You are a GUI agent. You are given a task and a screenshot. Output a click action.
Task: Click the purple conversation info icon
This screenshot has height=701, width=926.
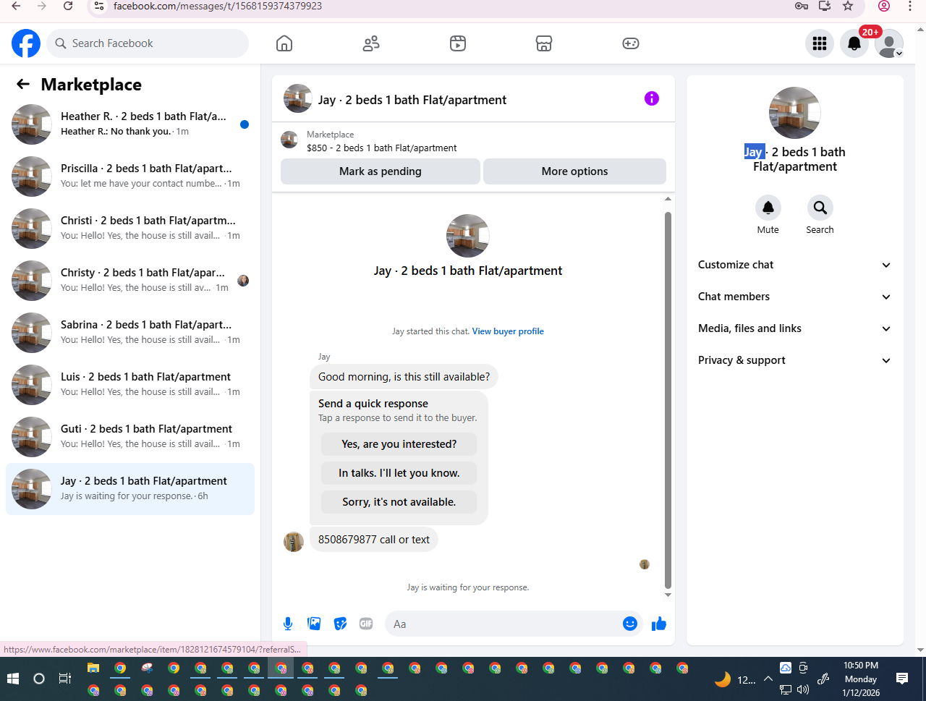(x=652, y=98)
